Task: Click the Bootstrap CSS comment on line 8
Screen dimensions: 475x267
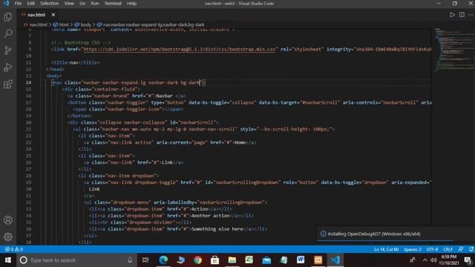Action: (81, 42)
